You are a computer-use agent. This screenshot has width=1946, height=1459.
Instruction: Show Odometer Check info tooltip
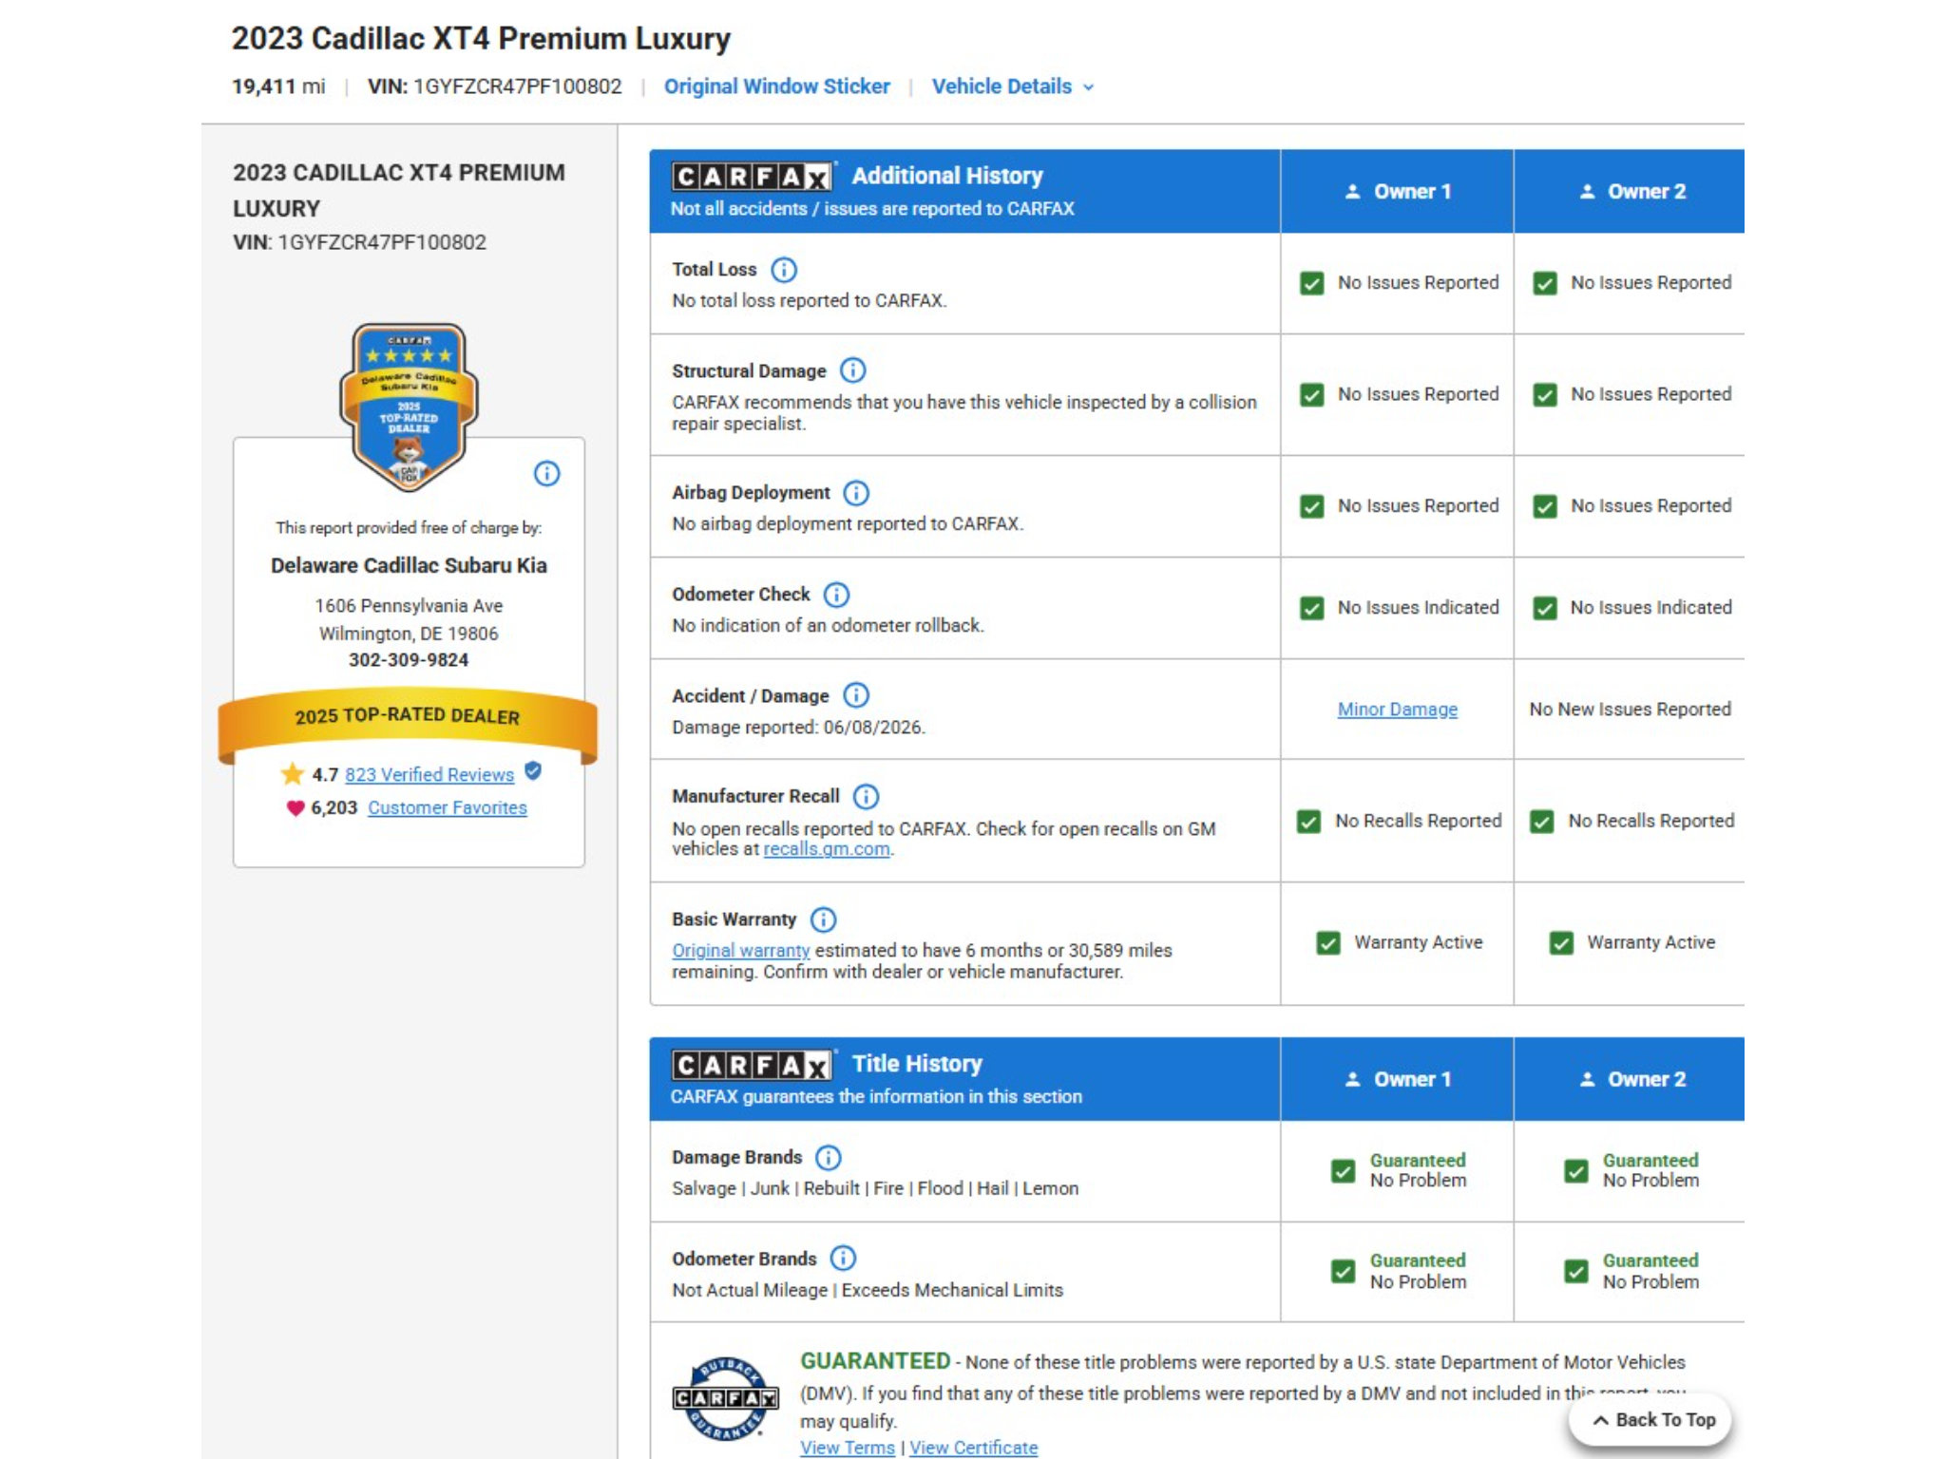[836, 595]
